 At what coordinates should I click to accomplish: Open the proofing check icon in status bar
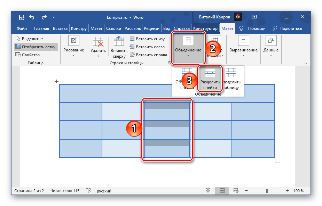(88, 191)
